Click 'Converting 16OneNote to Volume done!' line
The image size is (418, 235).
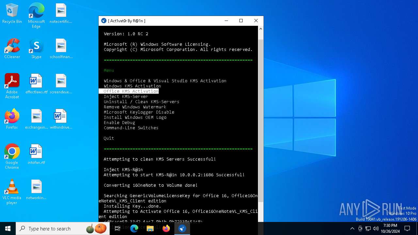tap(151, 185)
